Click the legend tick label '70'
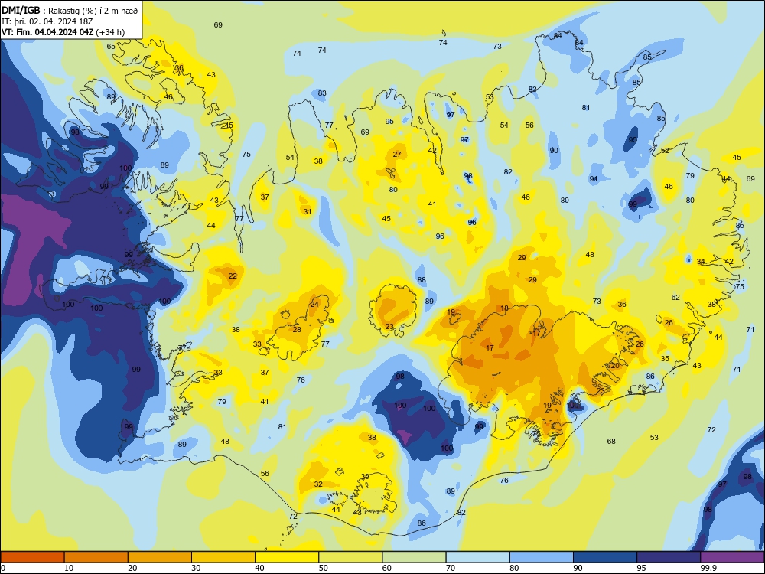765x574 pixels. tap(451, 568)
